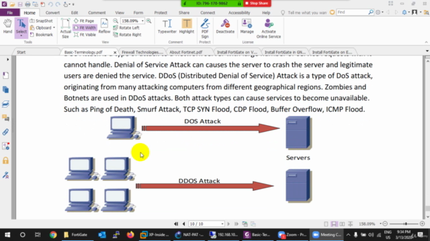Choose Fit Visible view
The image size is (430, 241).
(x=85, y=35)
